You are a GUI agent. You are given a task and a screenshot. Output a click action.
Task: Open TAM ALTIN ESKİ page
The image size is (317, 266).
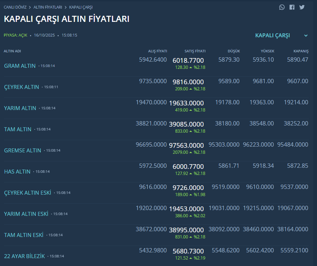24,235
